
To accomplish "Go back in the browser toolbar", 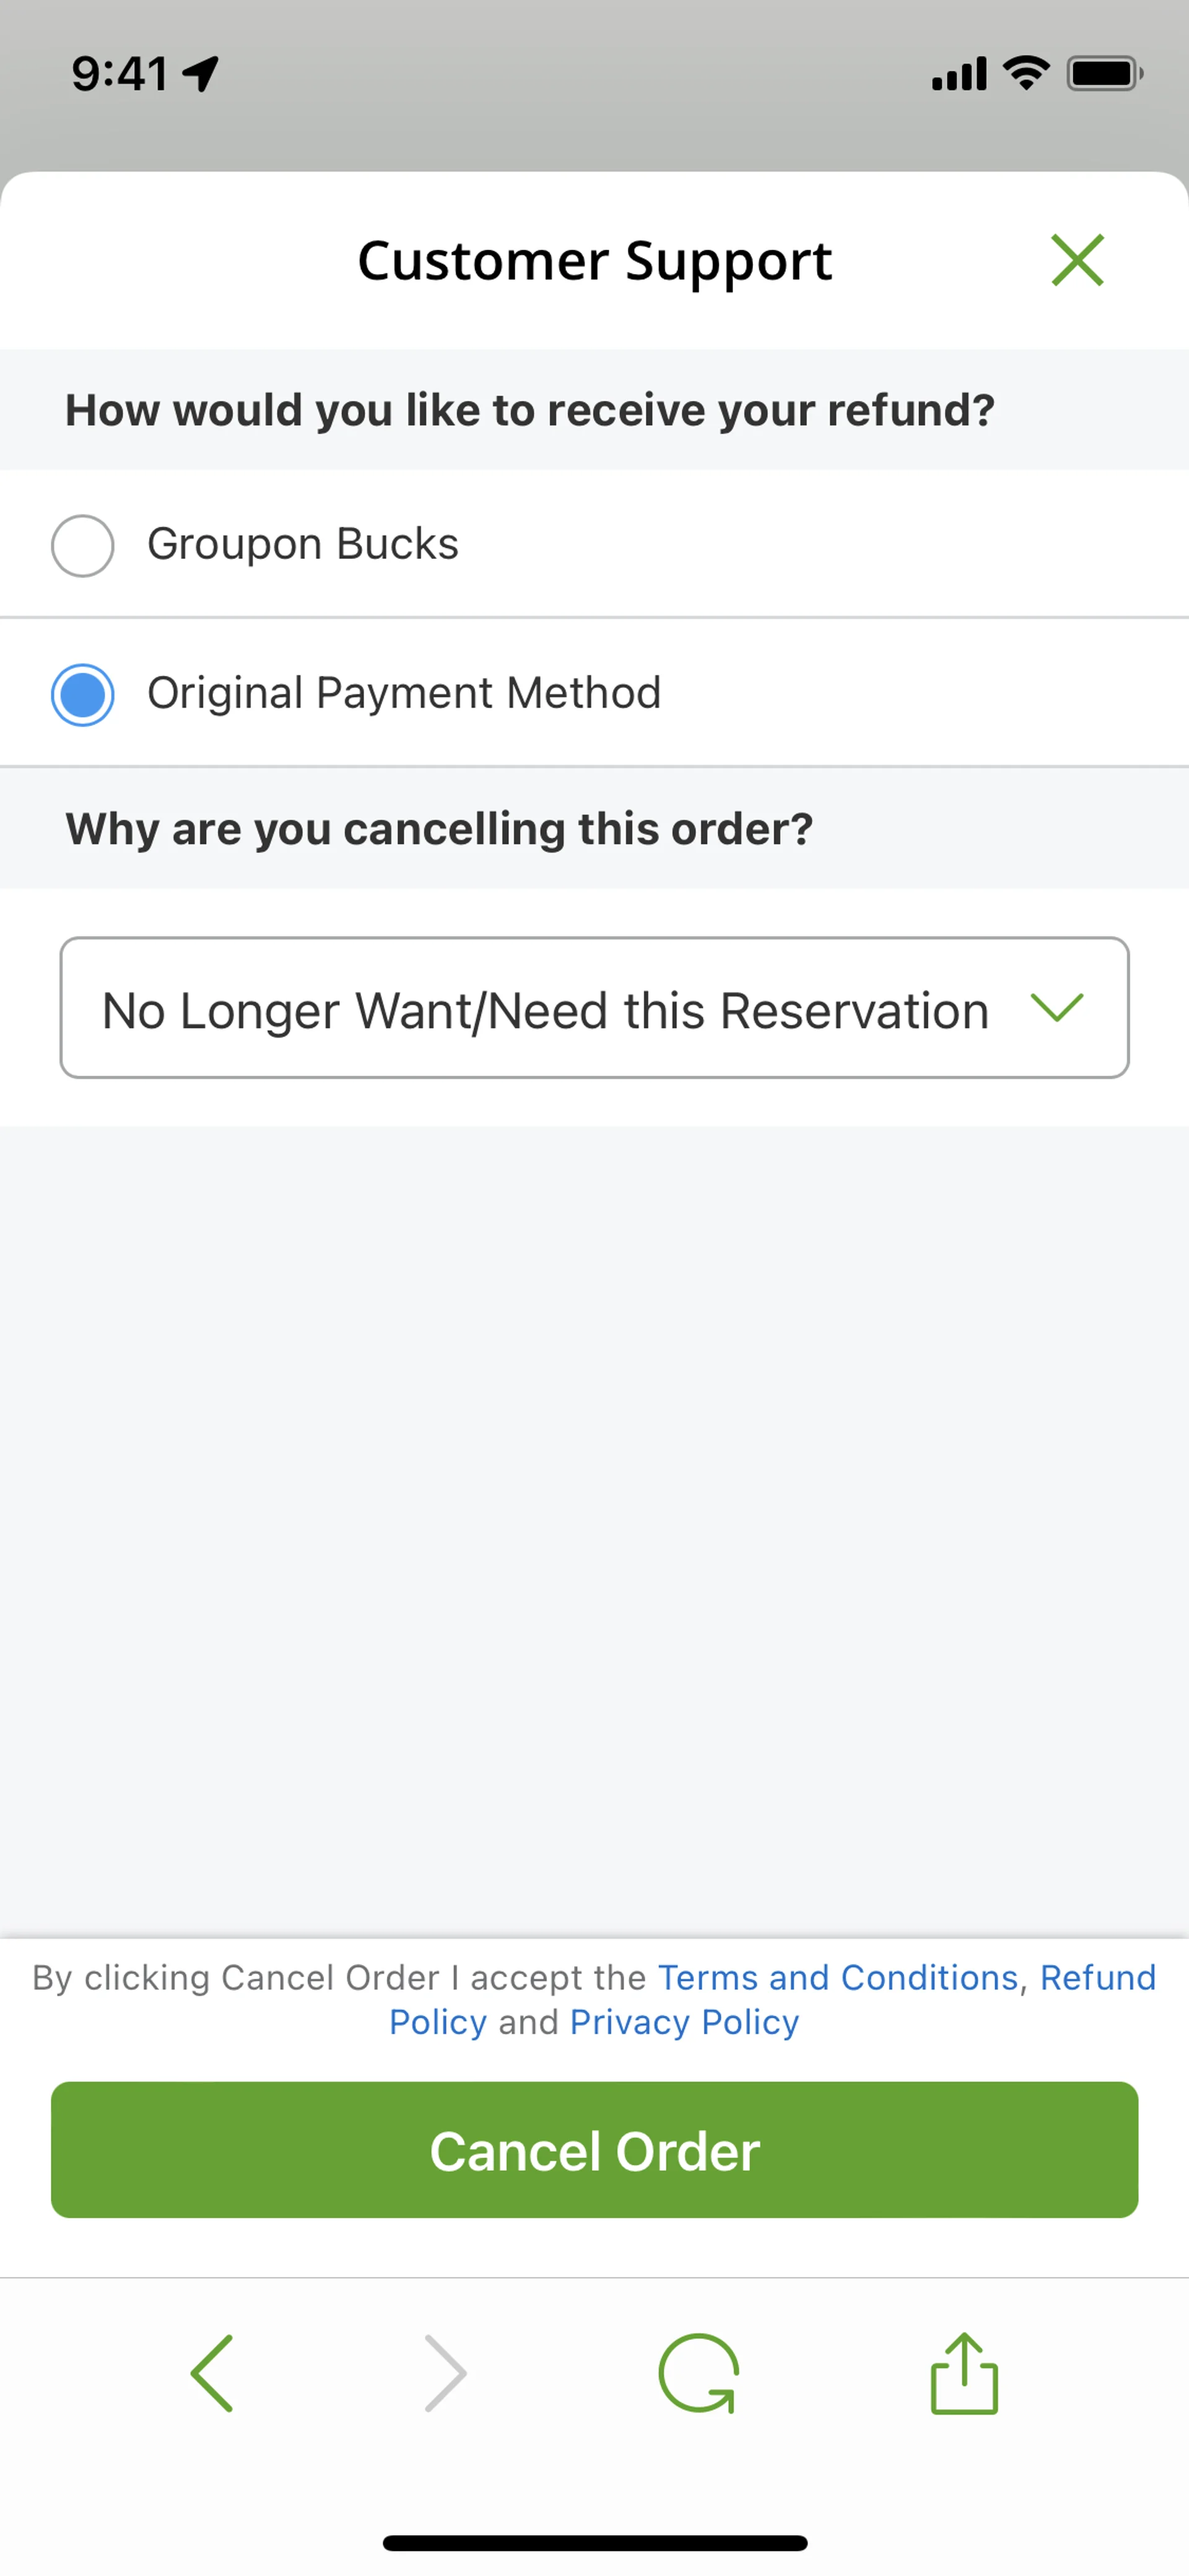I will point(212,2373).
